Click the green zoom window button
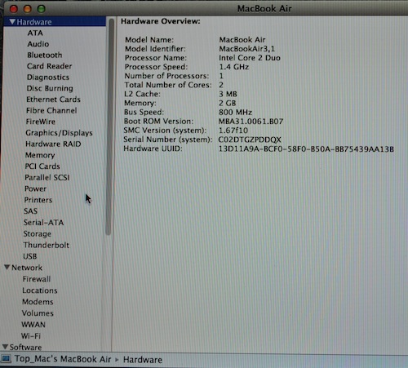The image size is (408, 368). click(42, 9)
